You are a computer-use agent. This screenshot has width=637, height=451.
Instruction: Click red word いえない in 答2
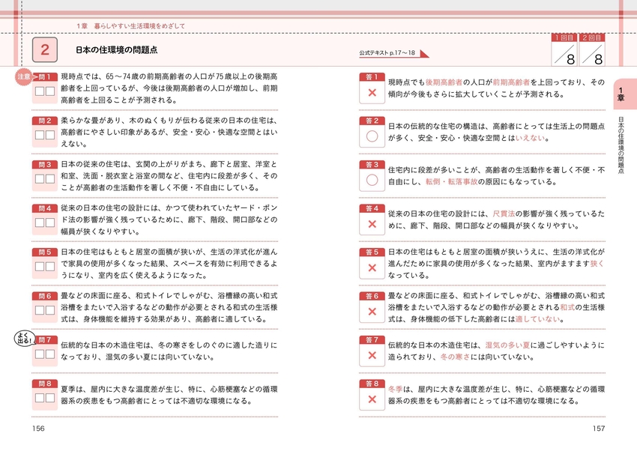pyautogui.click(x=530, y=138)
